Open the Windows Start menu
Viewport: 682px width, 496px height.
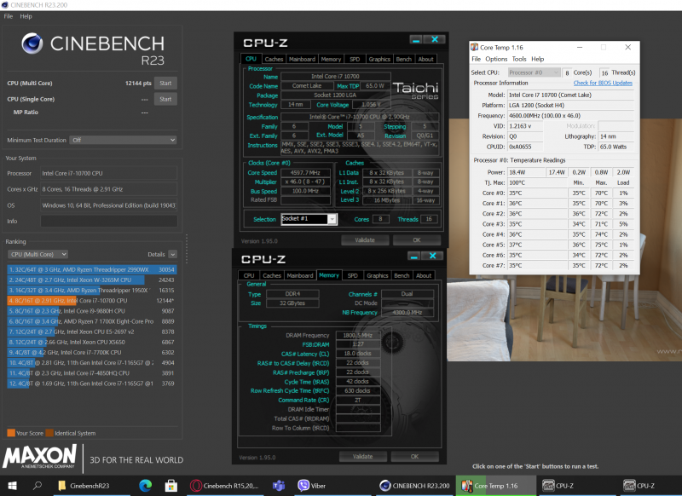[11, 486]
